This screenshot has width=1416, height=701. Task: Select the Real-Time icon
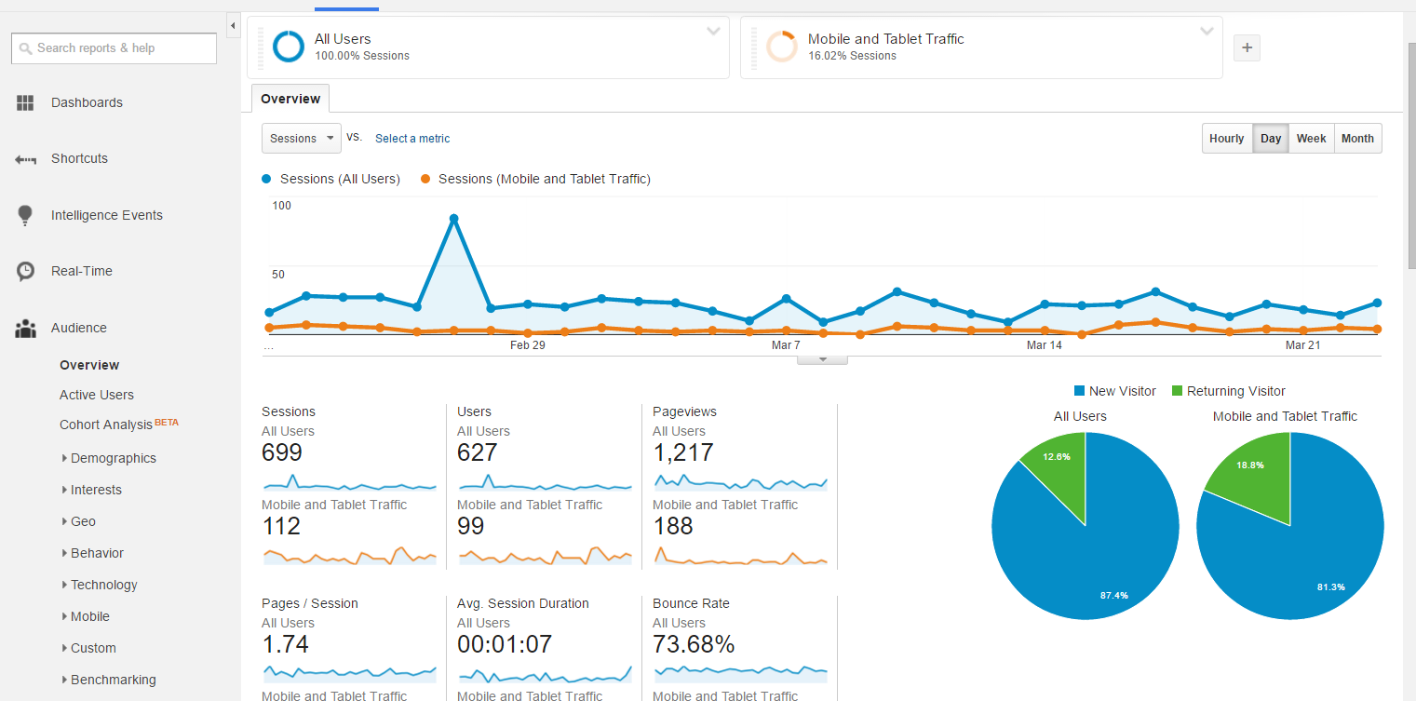pos(25,270)
